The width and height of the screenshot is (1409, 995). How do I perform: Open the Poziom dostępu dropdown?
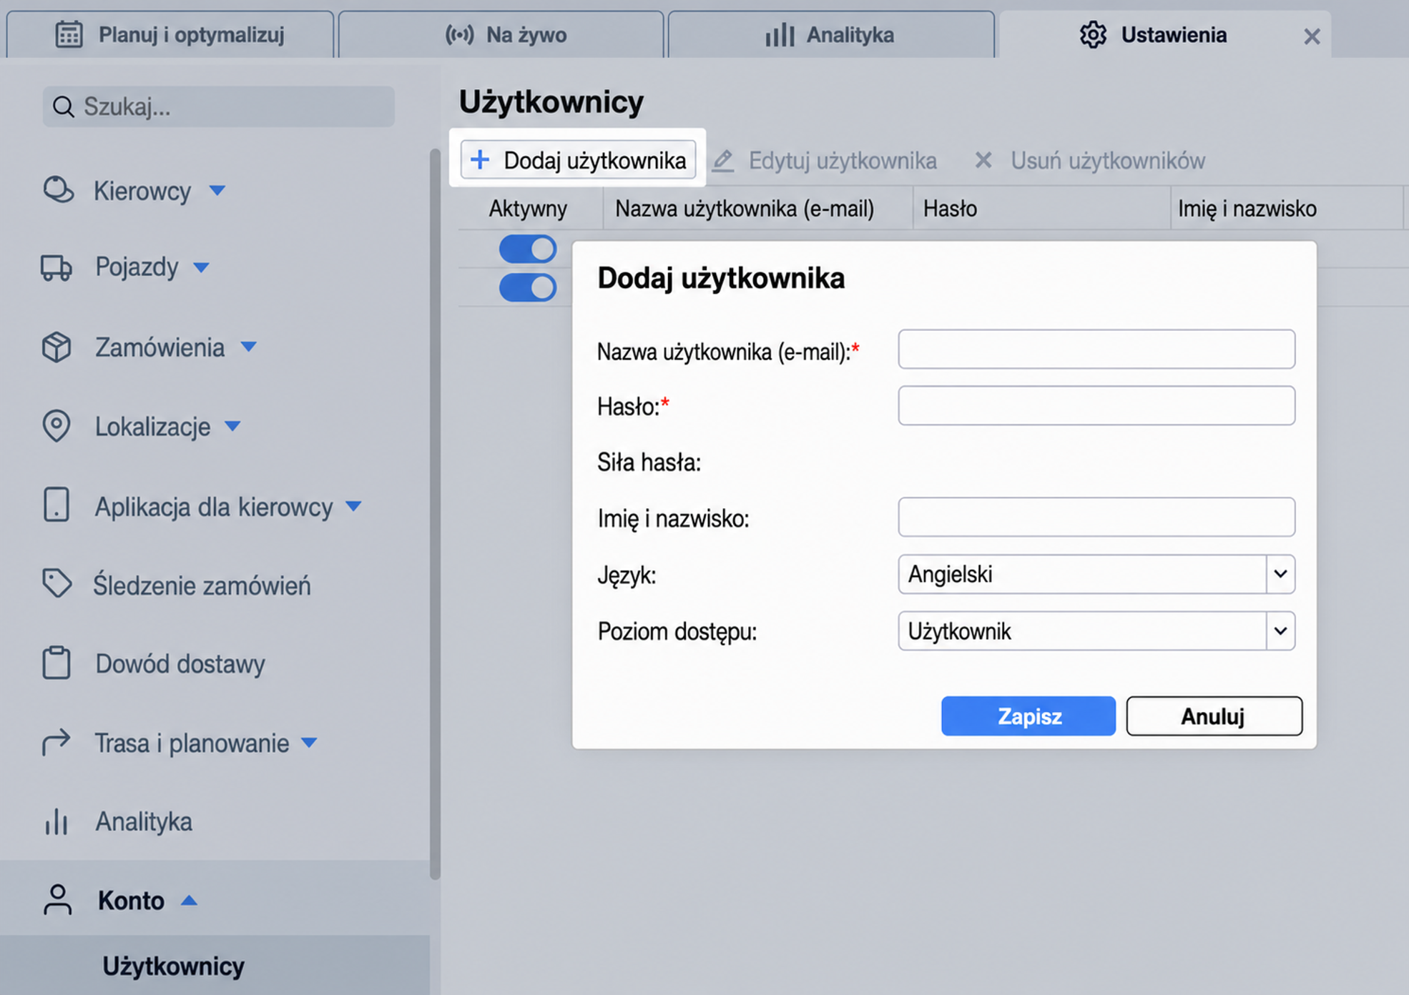tap(1096, 631)
